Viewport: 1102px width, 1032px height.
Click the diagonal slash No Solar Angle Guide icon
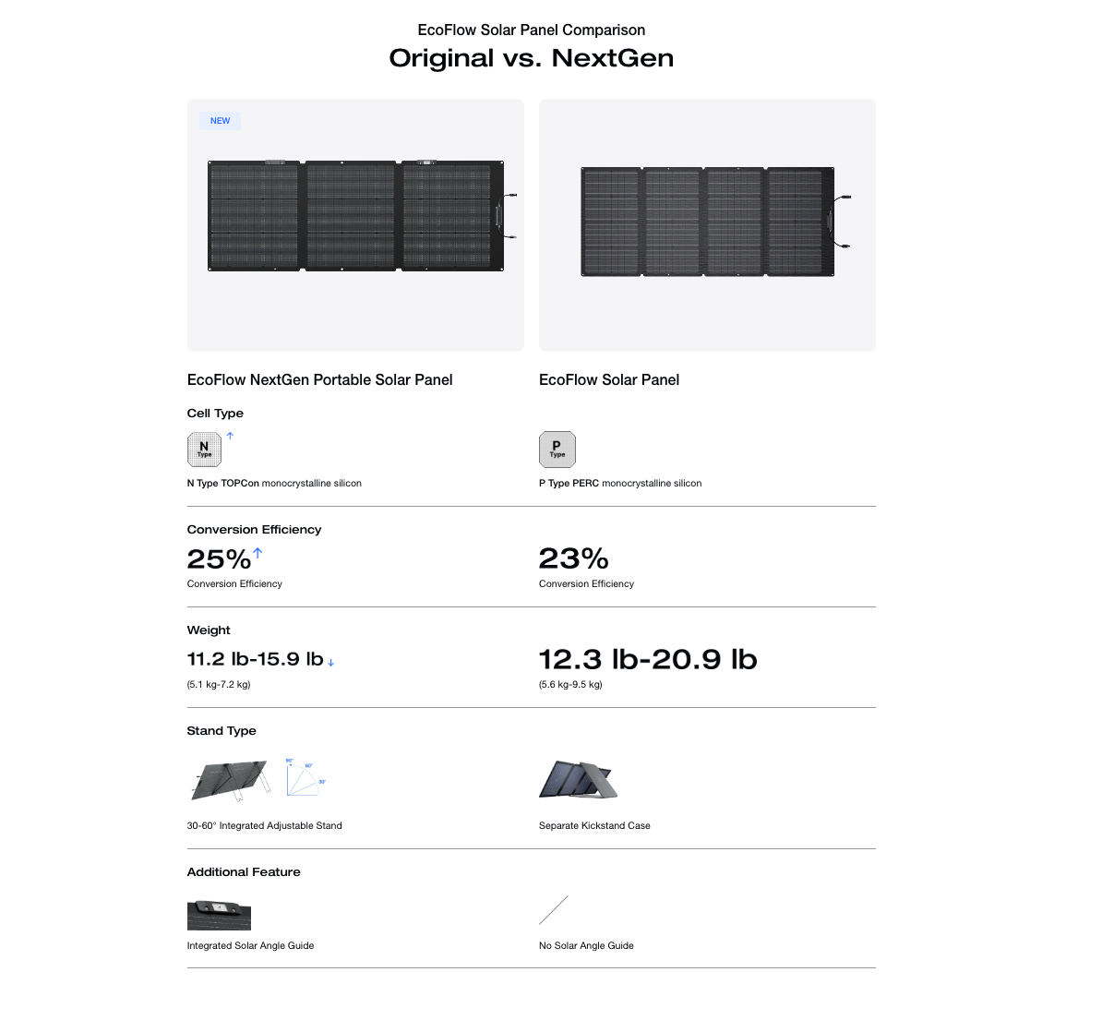click(x=554, y=909)
